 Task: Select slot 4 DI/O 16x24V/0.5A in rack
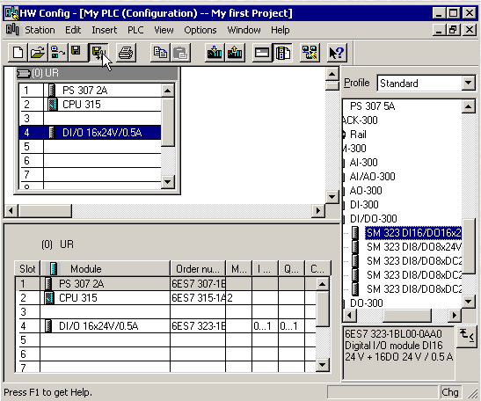coord(90,133)
